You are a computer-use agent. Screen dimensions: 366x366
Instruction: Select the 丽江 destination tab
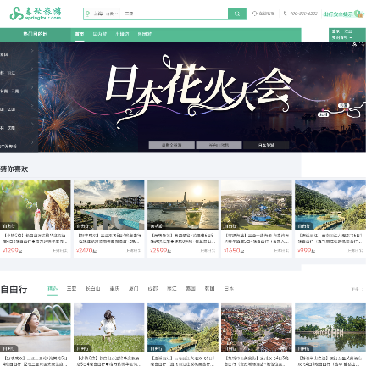point(172,289)
